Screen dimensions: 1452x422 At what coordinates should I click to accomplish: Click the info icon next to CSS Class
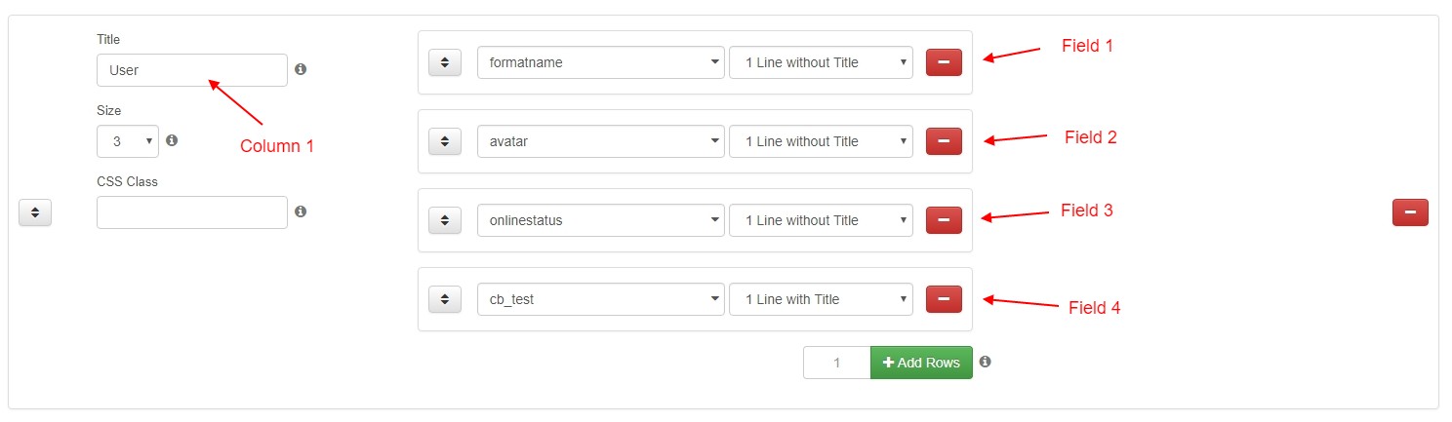click(301, 211)
